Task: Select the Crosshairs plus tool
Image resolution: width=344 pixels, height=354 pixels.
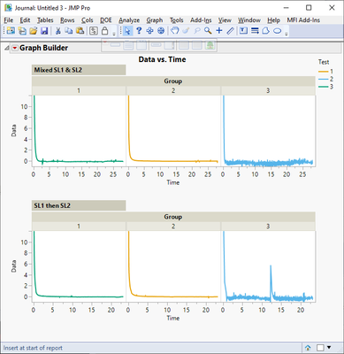Action: (x=219, y=30)
